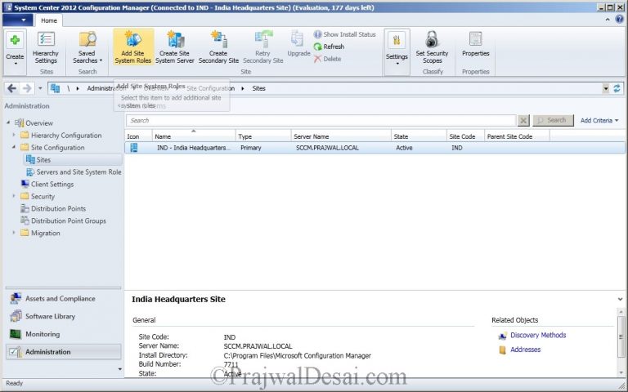Image resolution: width=628 pixels, height=392 pixels.
Task: Collapse the ribbon with the arrow
Action: click(608, 20)
